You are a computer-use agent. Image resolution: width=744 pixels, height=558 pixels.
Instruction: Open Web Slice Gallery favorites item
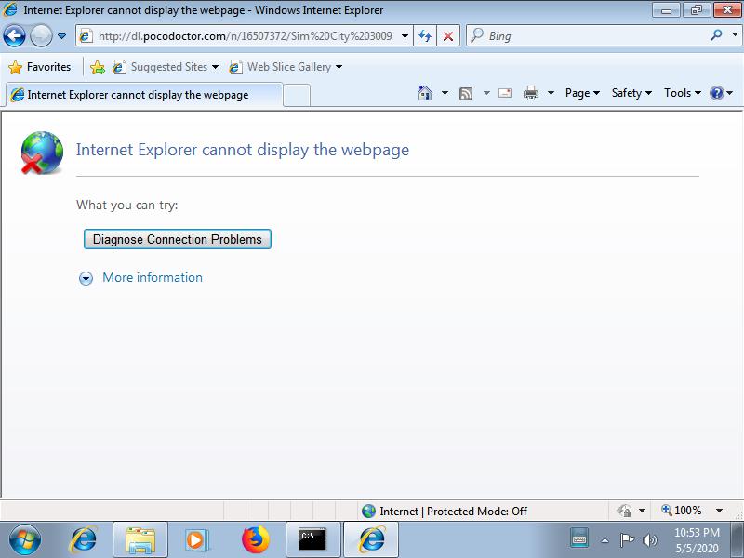click(x=286, y=67)
